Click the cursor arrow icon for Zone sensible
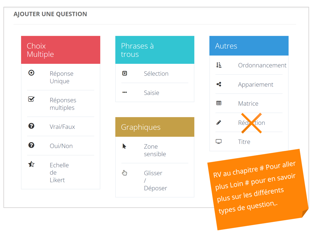The image size is (315, 234). tap(124, 146)
